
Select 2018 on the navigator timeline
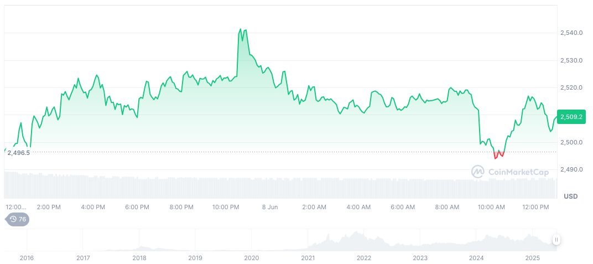coord(139,258)
